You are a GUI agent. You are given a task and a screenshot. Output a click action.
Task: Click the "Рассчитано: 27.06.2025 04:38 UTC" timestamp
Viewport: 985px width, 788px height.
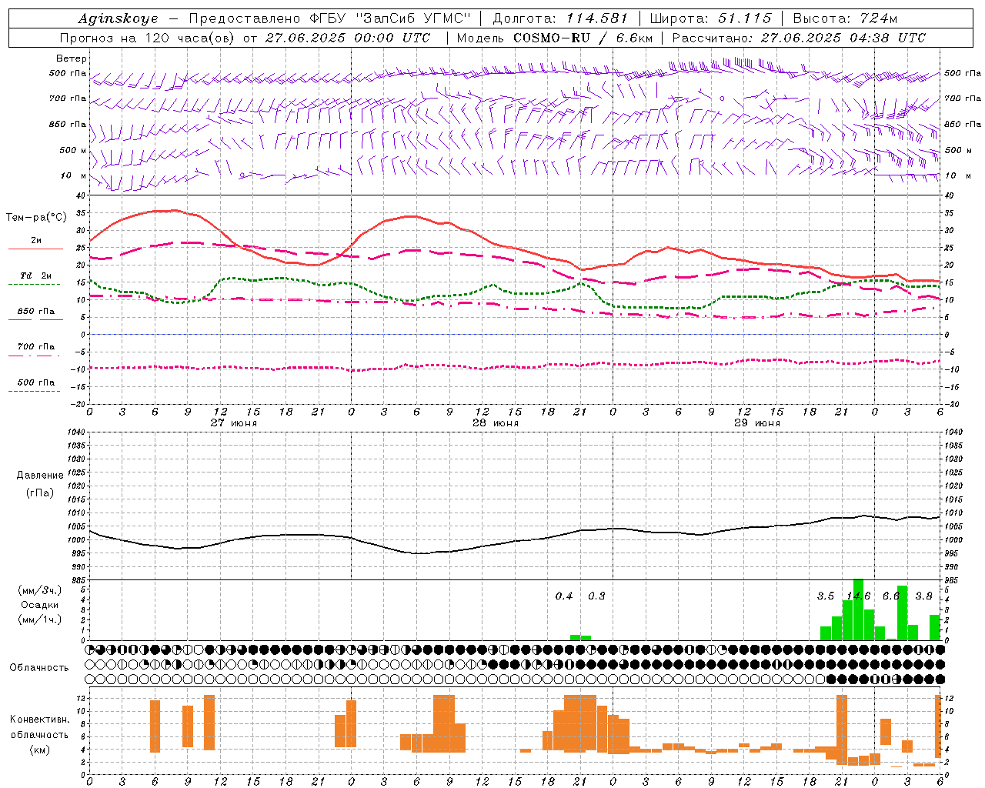pyautogui.click(x=799, y=38)
